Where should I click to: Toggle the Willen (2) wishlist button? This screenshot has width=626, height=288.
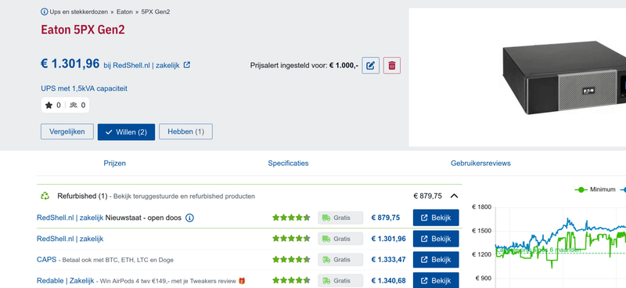(x=126, y=131)
